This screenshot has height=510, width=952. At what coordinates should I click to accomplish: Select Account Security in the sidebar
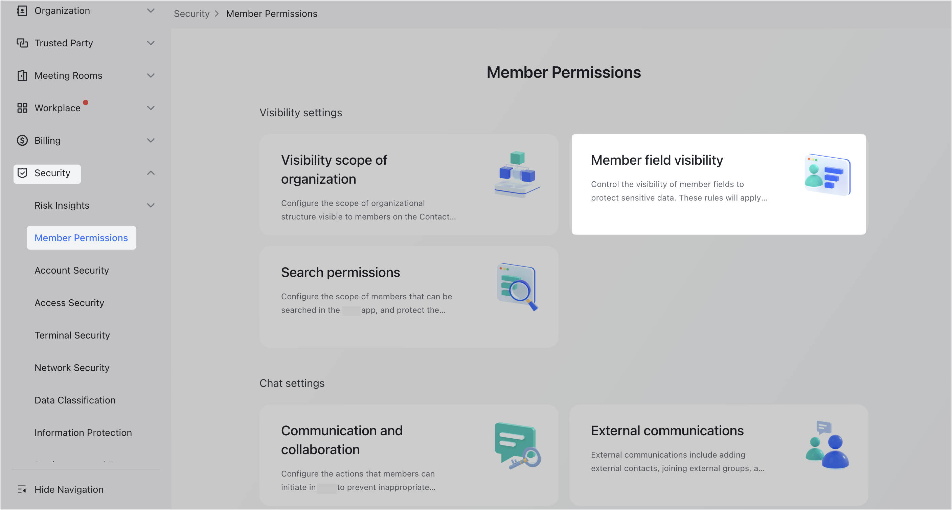coord(71,270)
